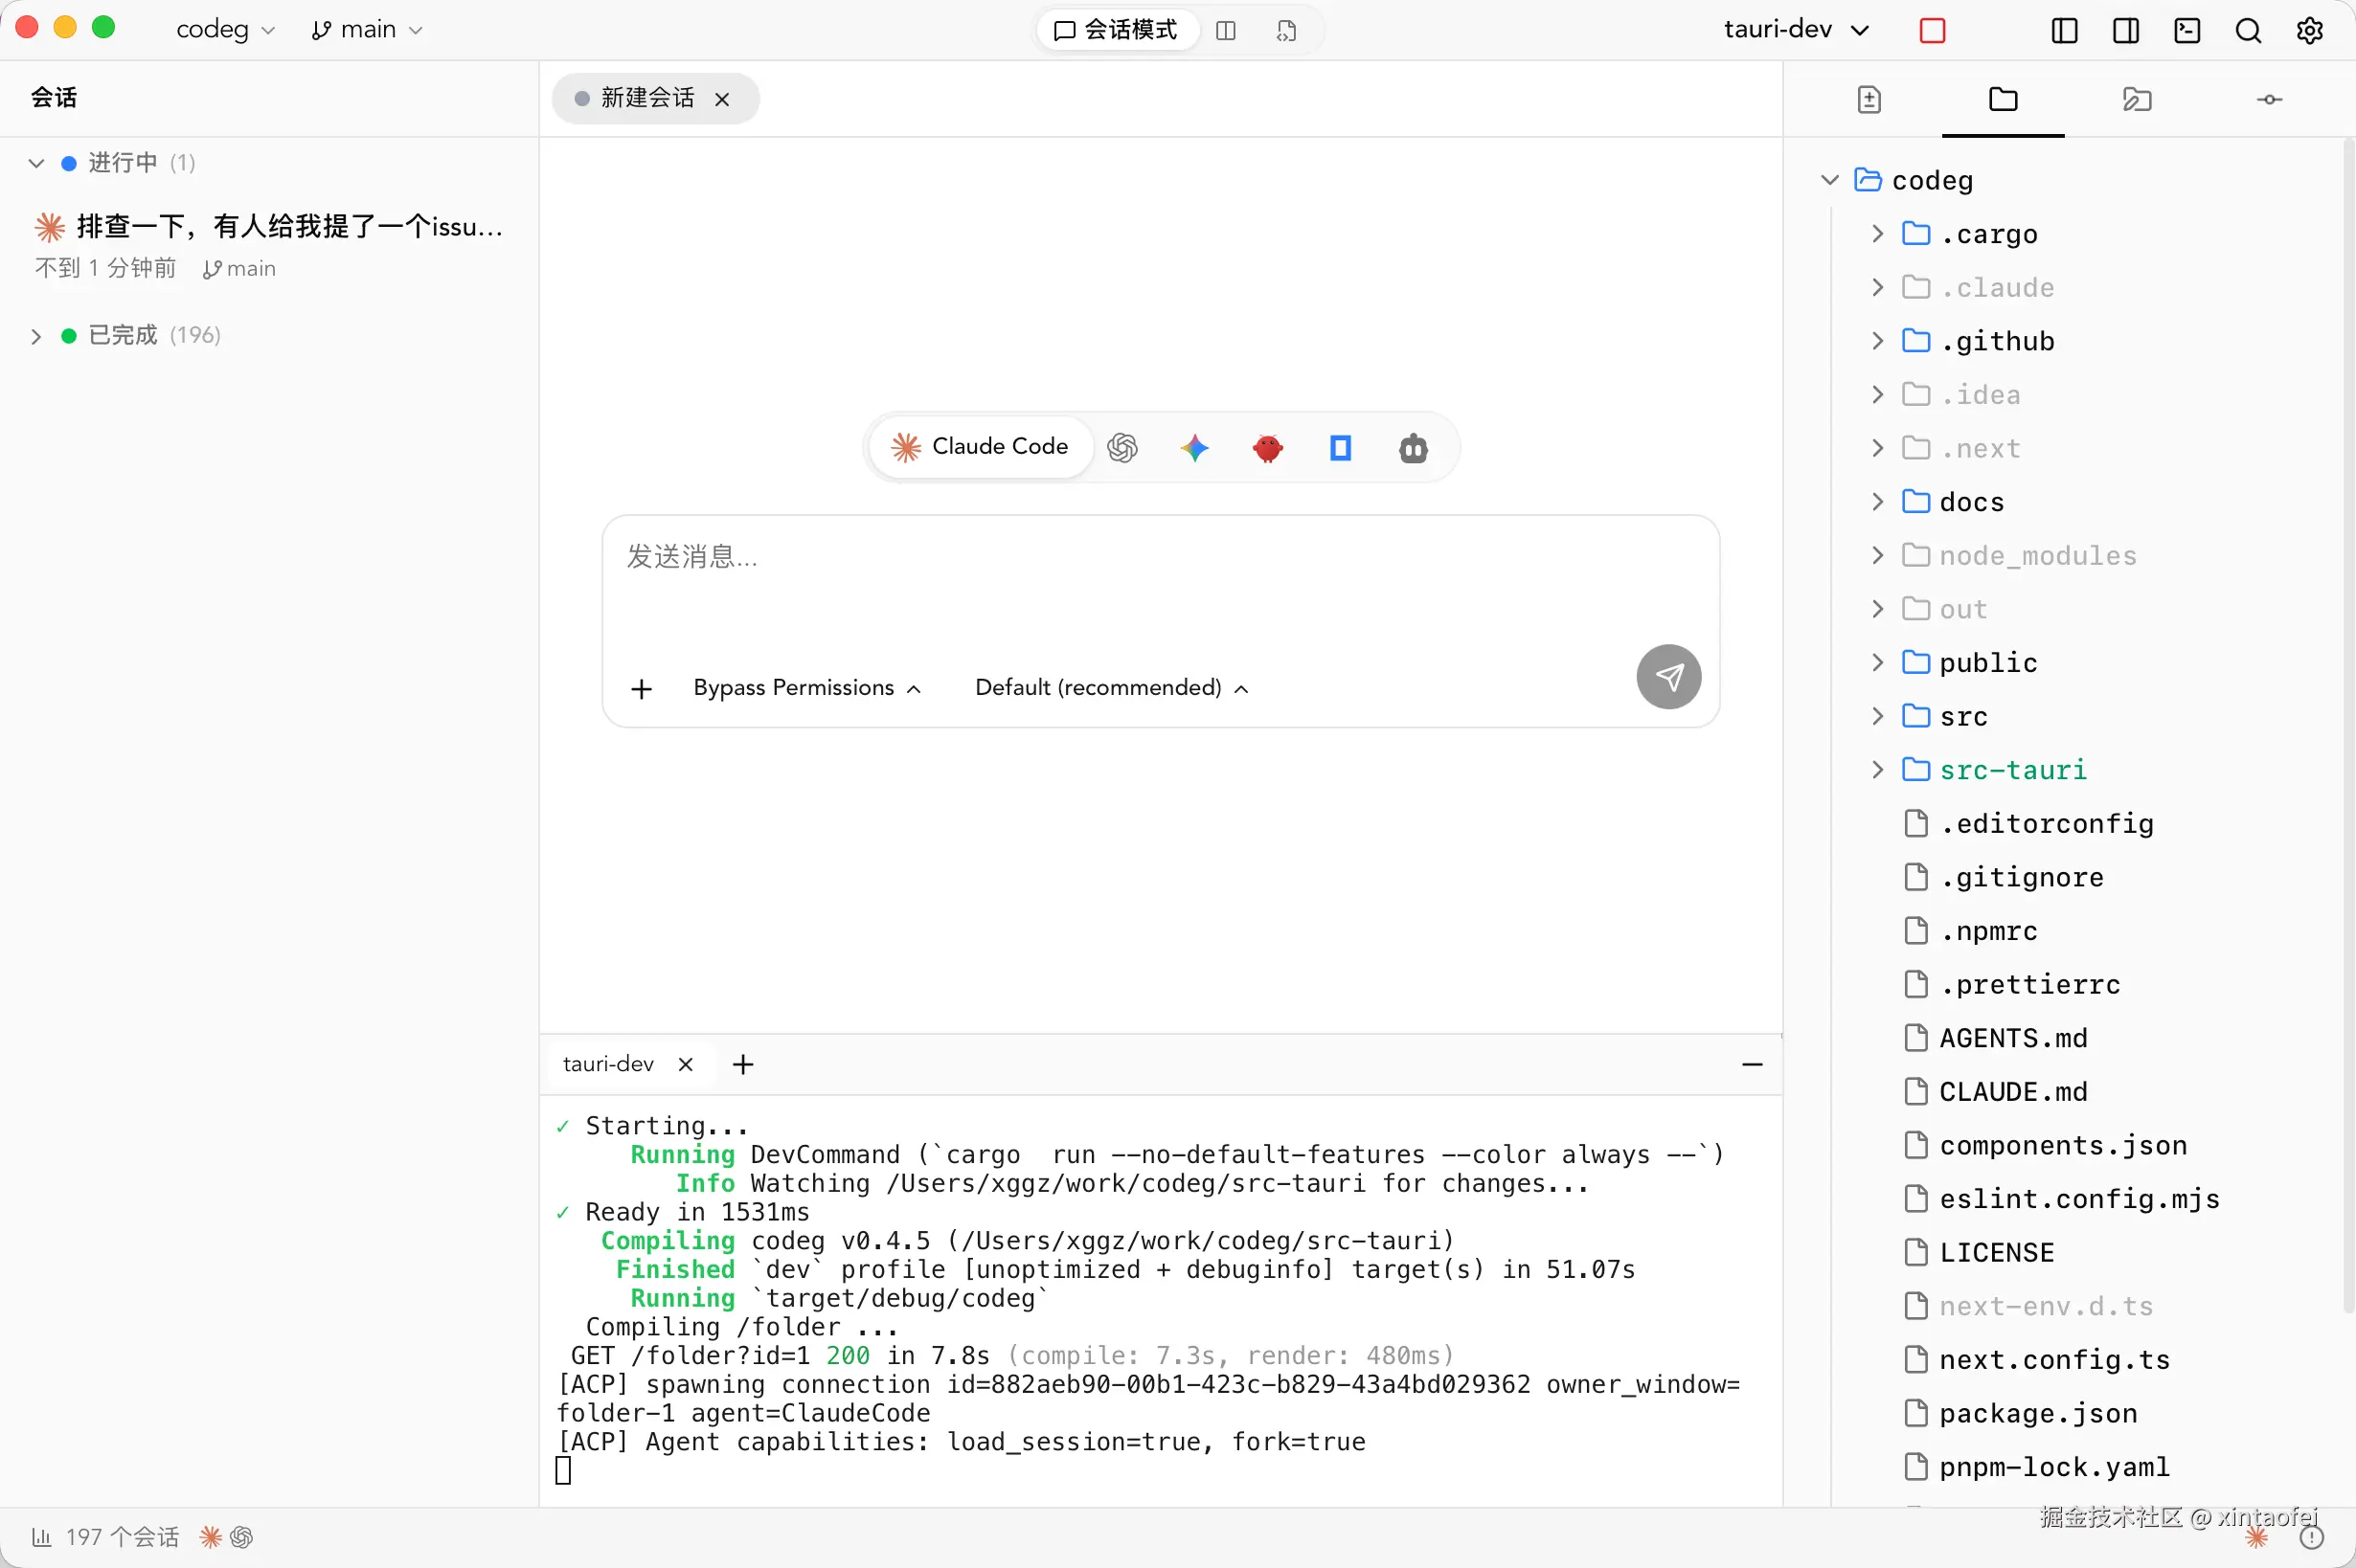This screenshot has height=1568, width=2356.
Task: Select the Gemini sparkle agent icon
Action: pos(1194,448)
